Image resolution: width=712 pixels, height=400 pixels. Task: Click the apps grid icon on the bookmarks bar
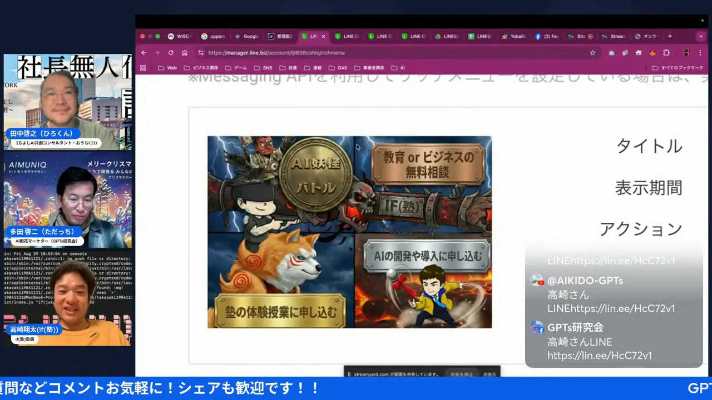[142, 67]
